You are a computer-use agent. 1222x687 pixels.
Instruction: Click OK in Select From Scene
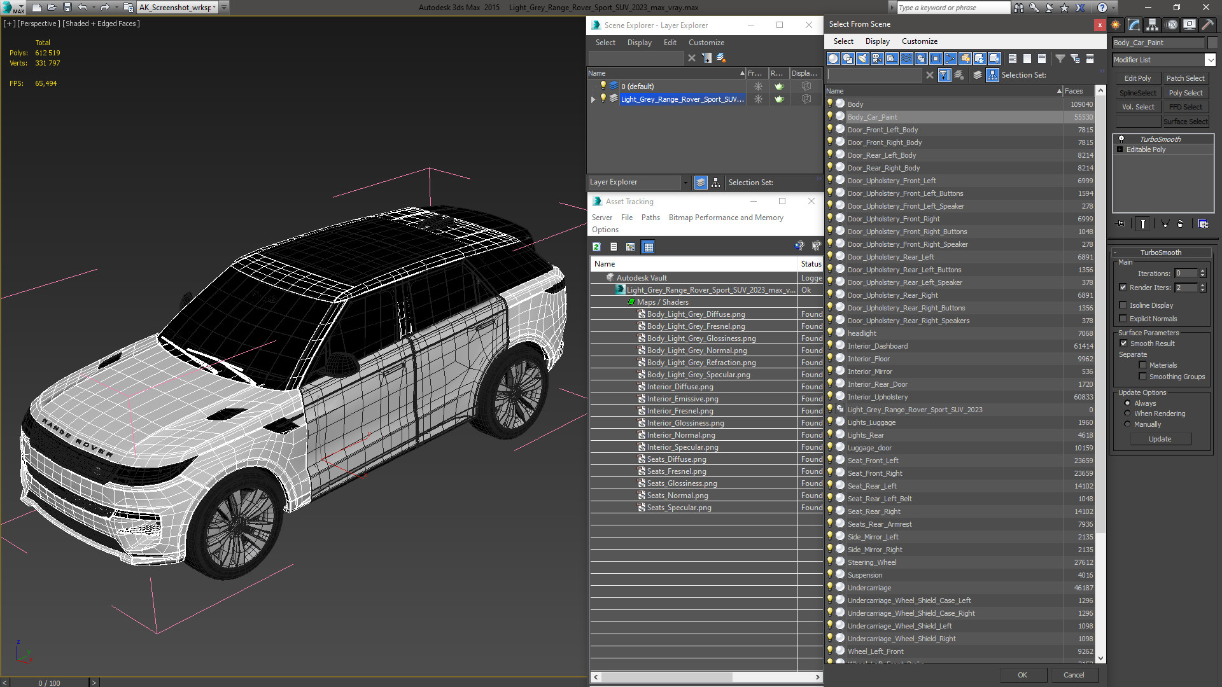(1022, 675)
